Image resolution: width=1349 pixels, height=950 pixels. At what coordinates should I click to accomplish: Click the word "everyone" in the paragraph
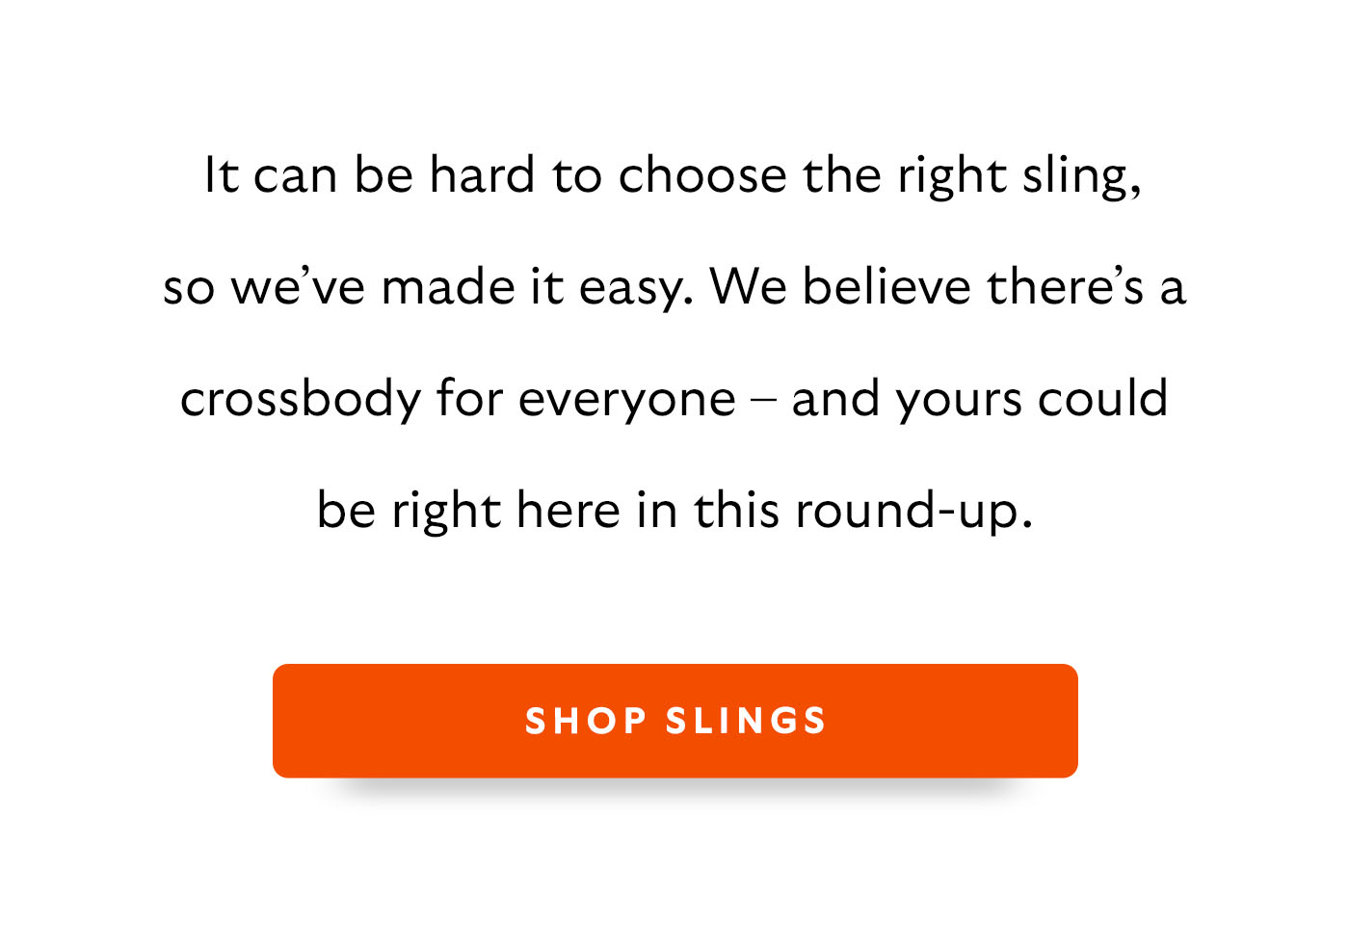[627, 401]
